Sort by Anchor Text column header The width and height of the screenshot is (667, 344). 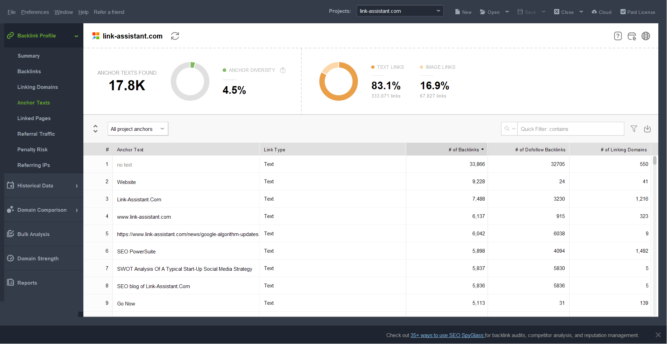pos(186,150)
